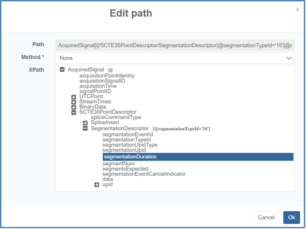The width and height of the screenshot is (306, 229).
Task: Select the segmentationDuration item
Action: (x=130, y=157)
